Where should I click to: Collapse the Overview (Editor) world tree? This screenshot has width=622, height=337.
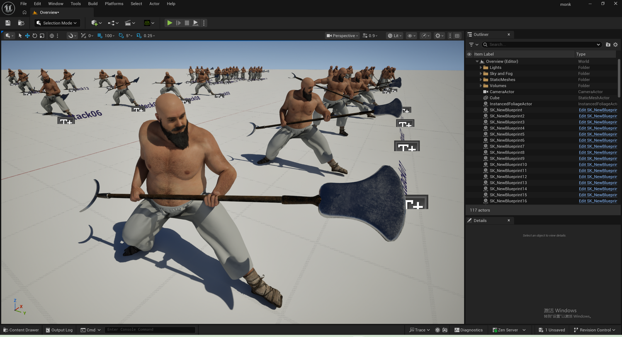tap(477, 61)
